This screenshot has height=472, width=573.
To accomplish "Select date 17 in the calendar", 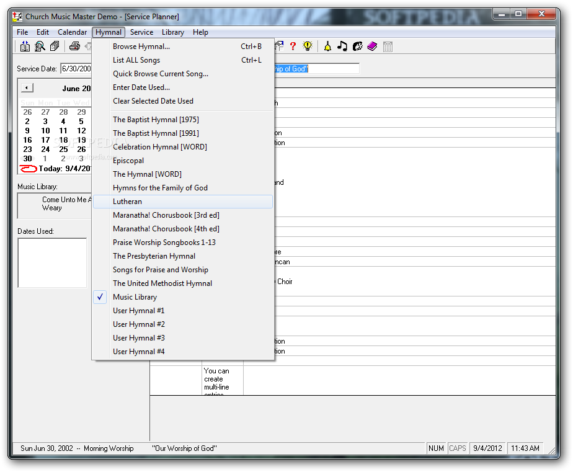I will click(45, 140).
